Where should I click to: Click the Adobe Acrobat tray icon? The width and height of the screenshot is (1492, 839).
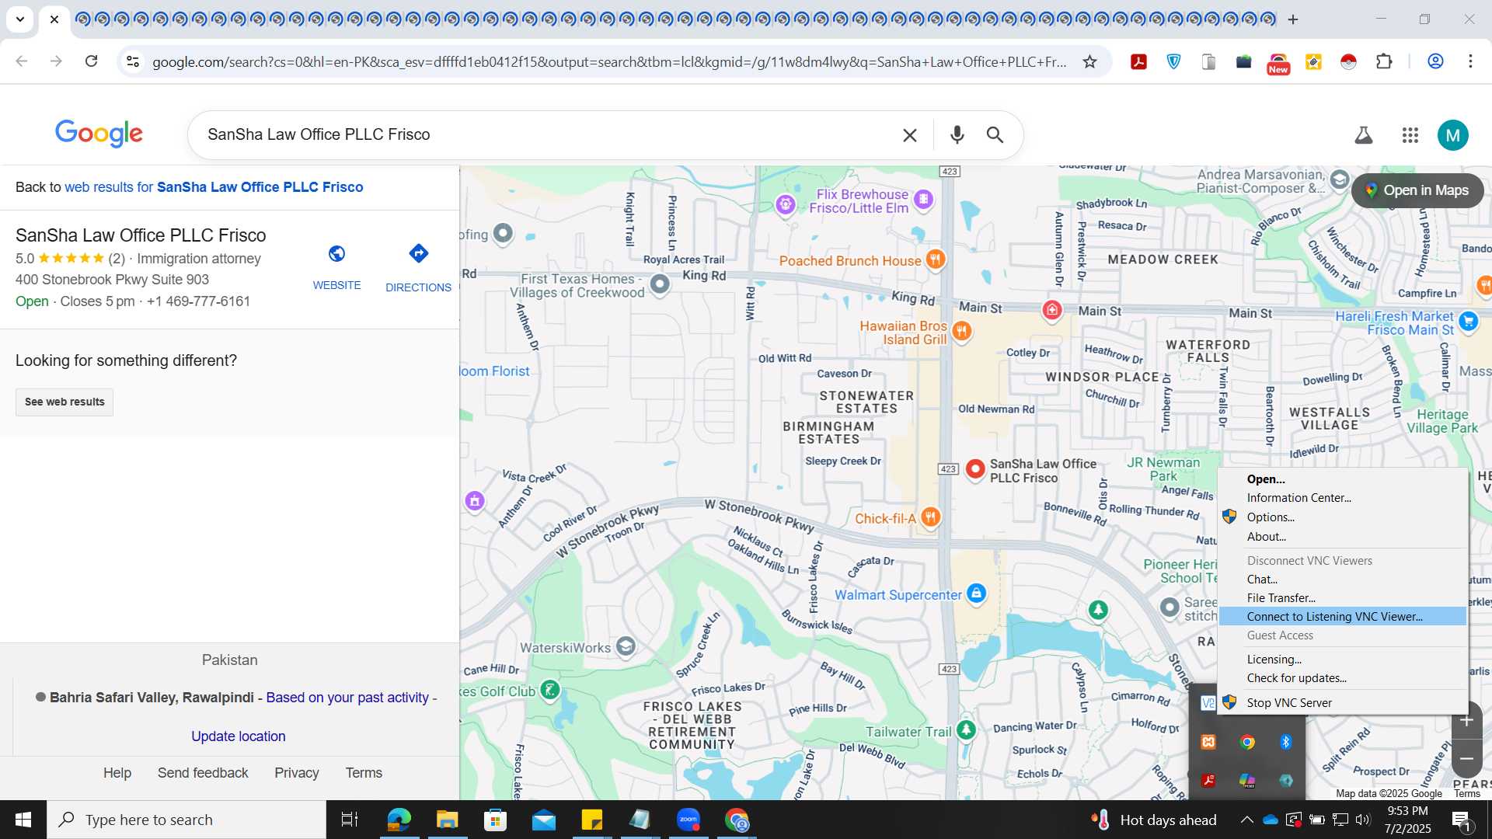click(x=1208, y=781)
